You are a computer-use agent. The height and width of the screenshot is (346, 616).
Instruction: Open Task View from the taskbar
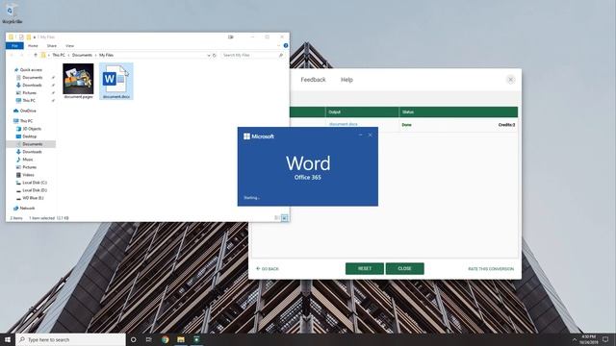pyautogui.click(x=149, y=339)
